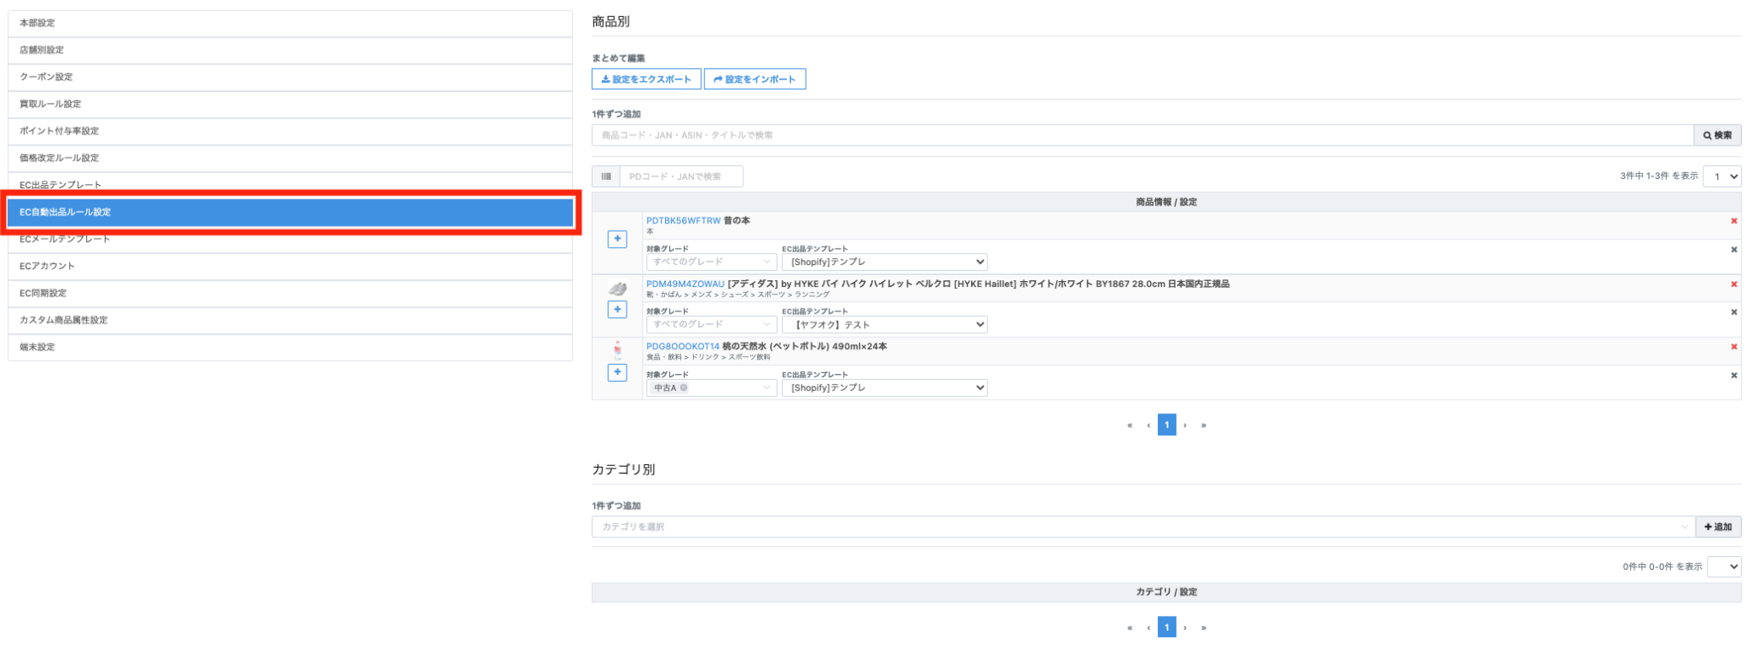Go to first page in 商品別 pagination
1746x650 pixels.
coord(1130,425)
